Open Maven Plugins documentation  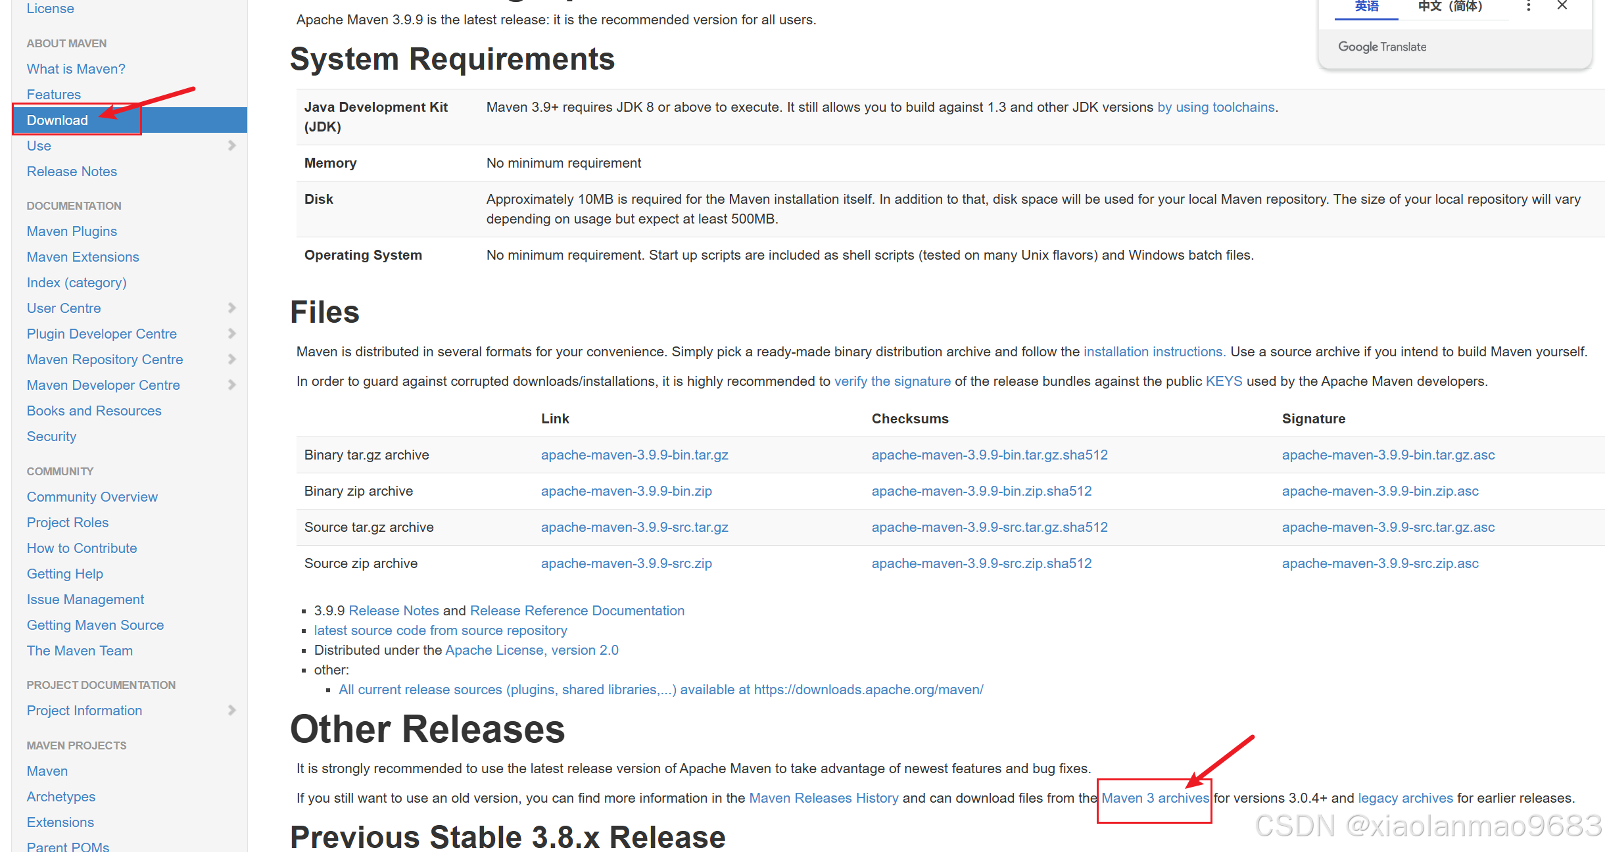72,231
